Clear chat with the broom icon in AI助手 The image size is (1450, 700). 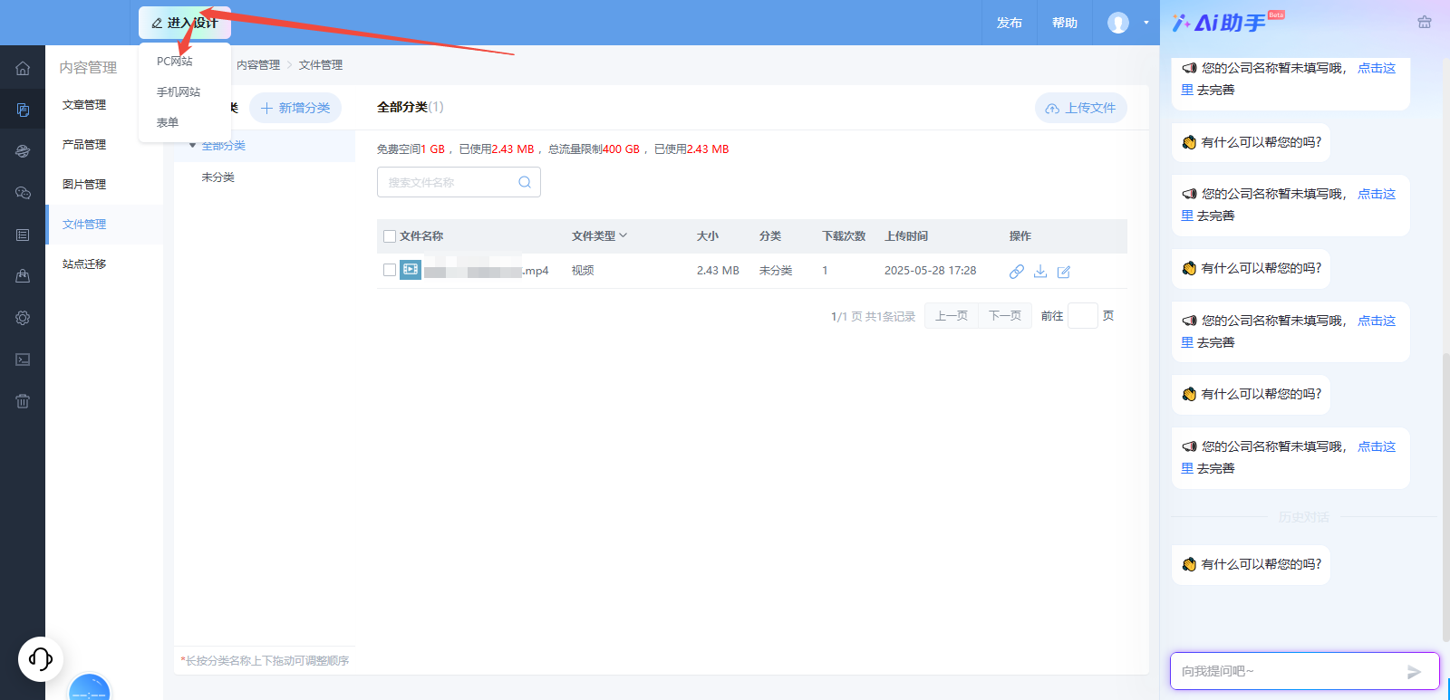coord(1425,23)
